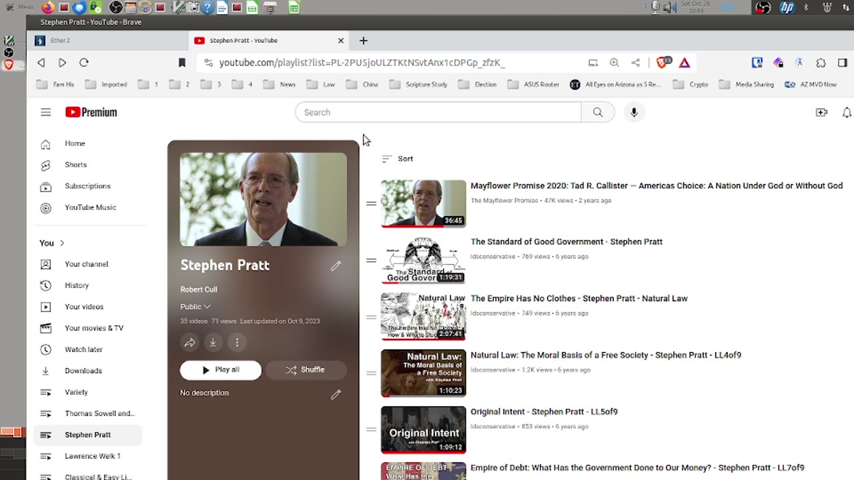Click the search magnifier button
Image resolution: width=854 pixels, height=480 pixels.
[598, 113]
